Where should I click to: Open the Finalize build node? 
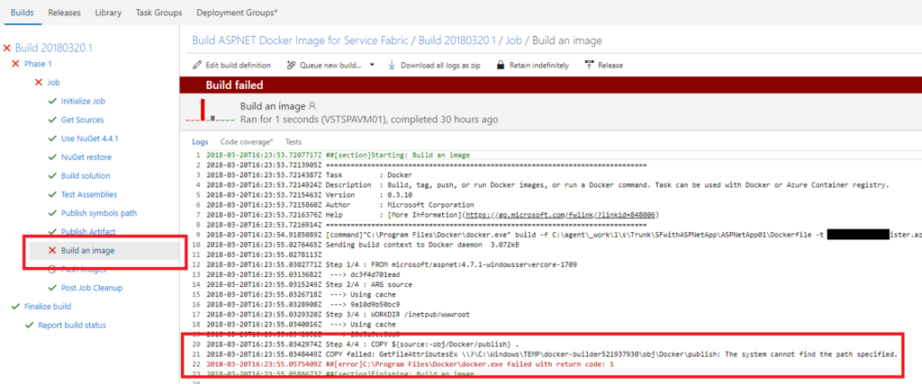pos(48,307)
